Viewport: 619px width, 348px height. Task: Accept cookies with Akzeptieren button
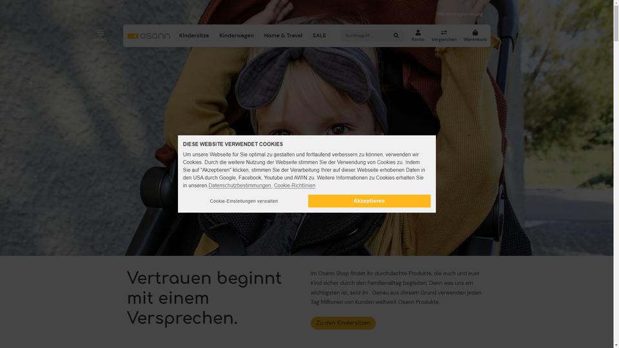[x=369, y=201]
